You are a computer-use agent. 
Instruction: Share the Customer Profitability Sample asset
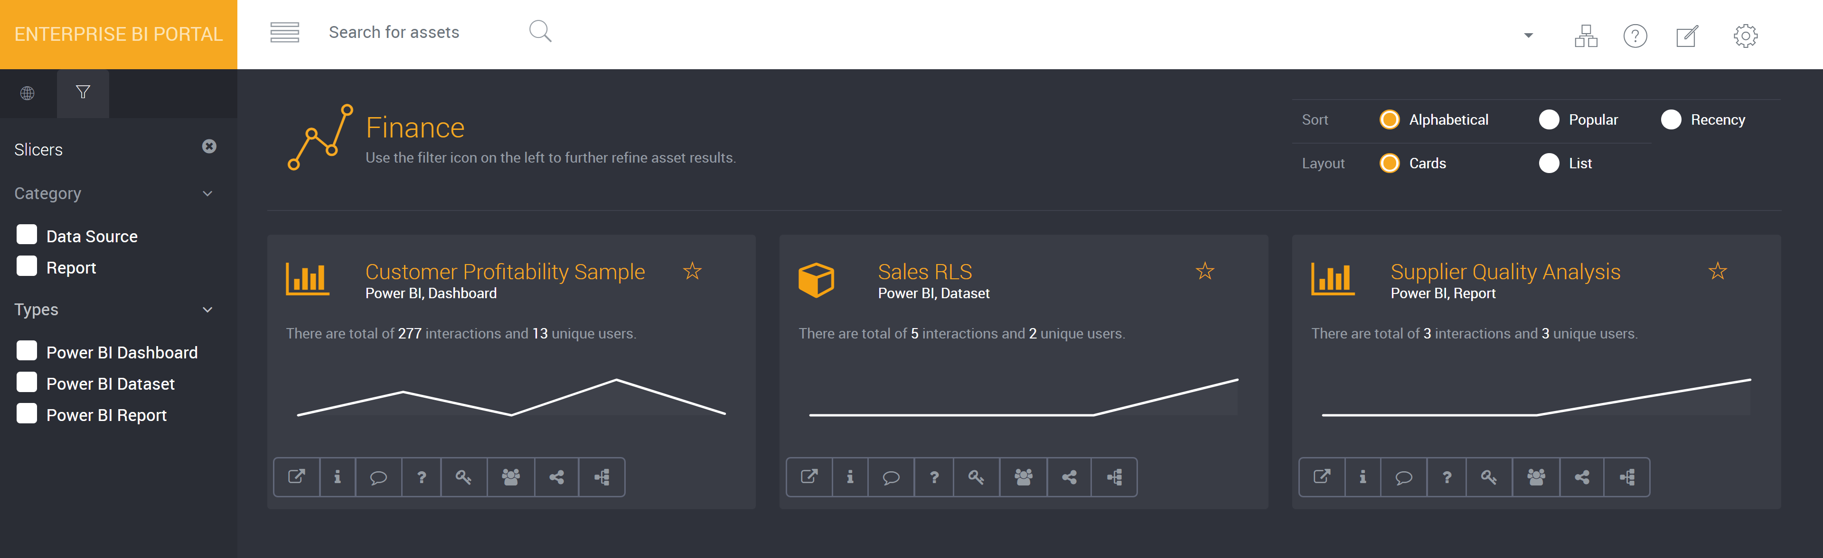(x=557, y=477)
